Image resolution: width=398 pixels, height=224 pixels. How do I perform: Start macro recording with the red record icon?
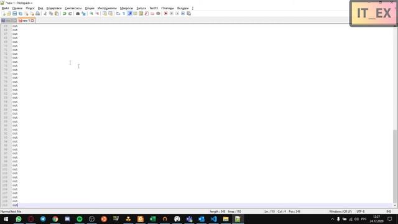coord(166,14)
